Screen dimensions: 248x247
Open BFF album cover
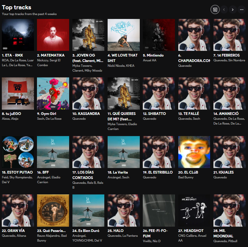click(53, 152)
